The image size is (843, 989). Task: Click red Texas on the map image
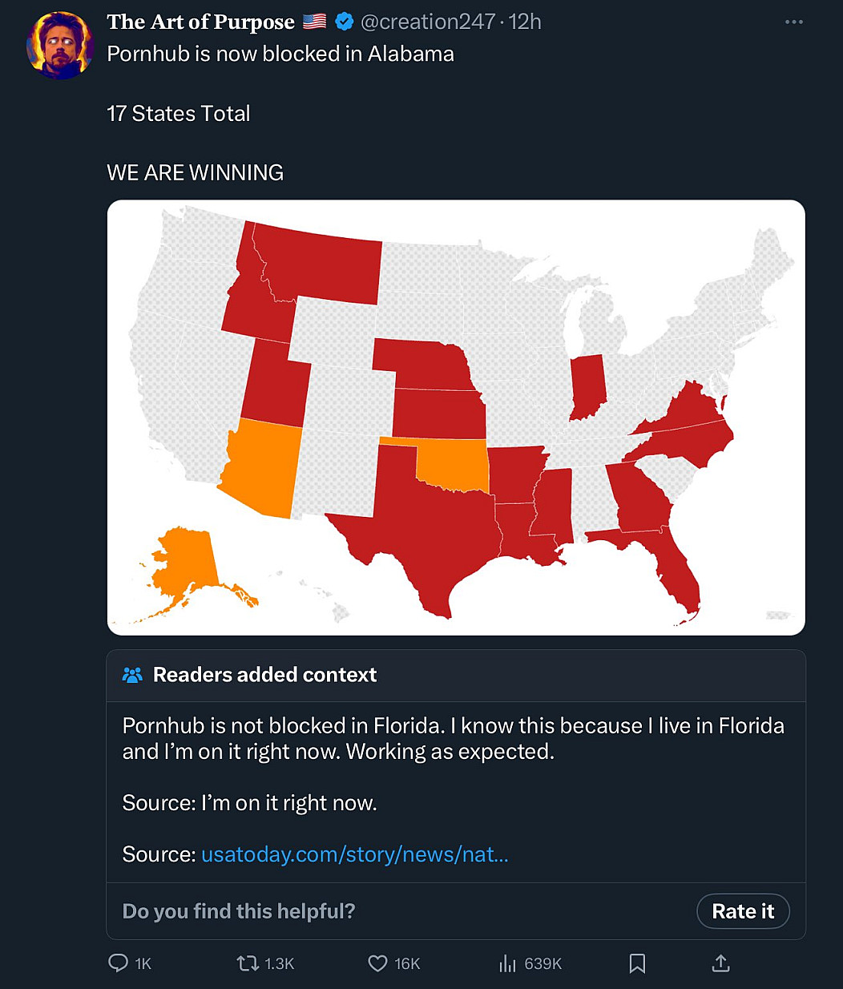point(417,529)
